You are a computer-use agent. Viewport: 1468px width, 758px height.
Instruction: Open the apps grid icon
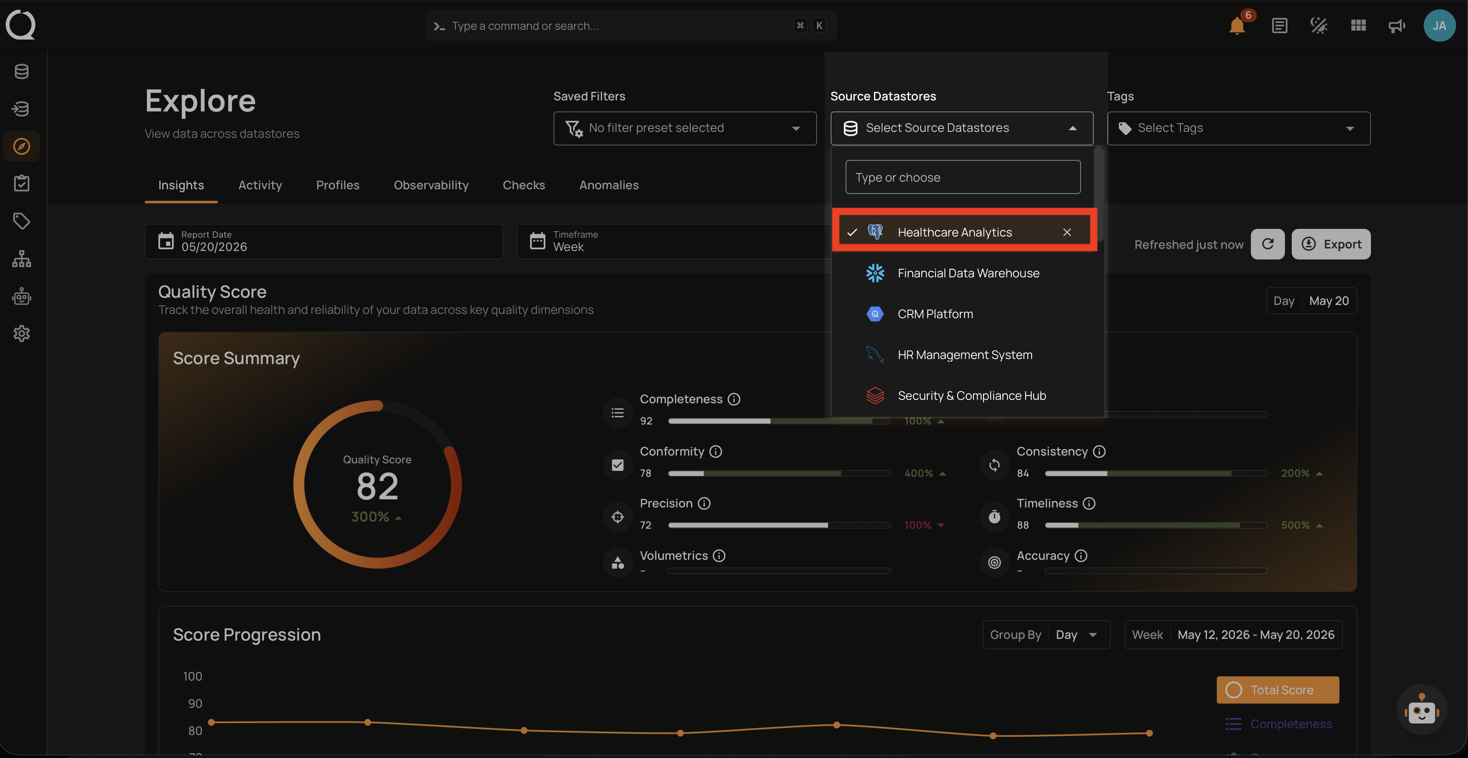pyautogui.click(x=1358, y=26)
